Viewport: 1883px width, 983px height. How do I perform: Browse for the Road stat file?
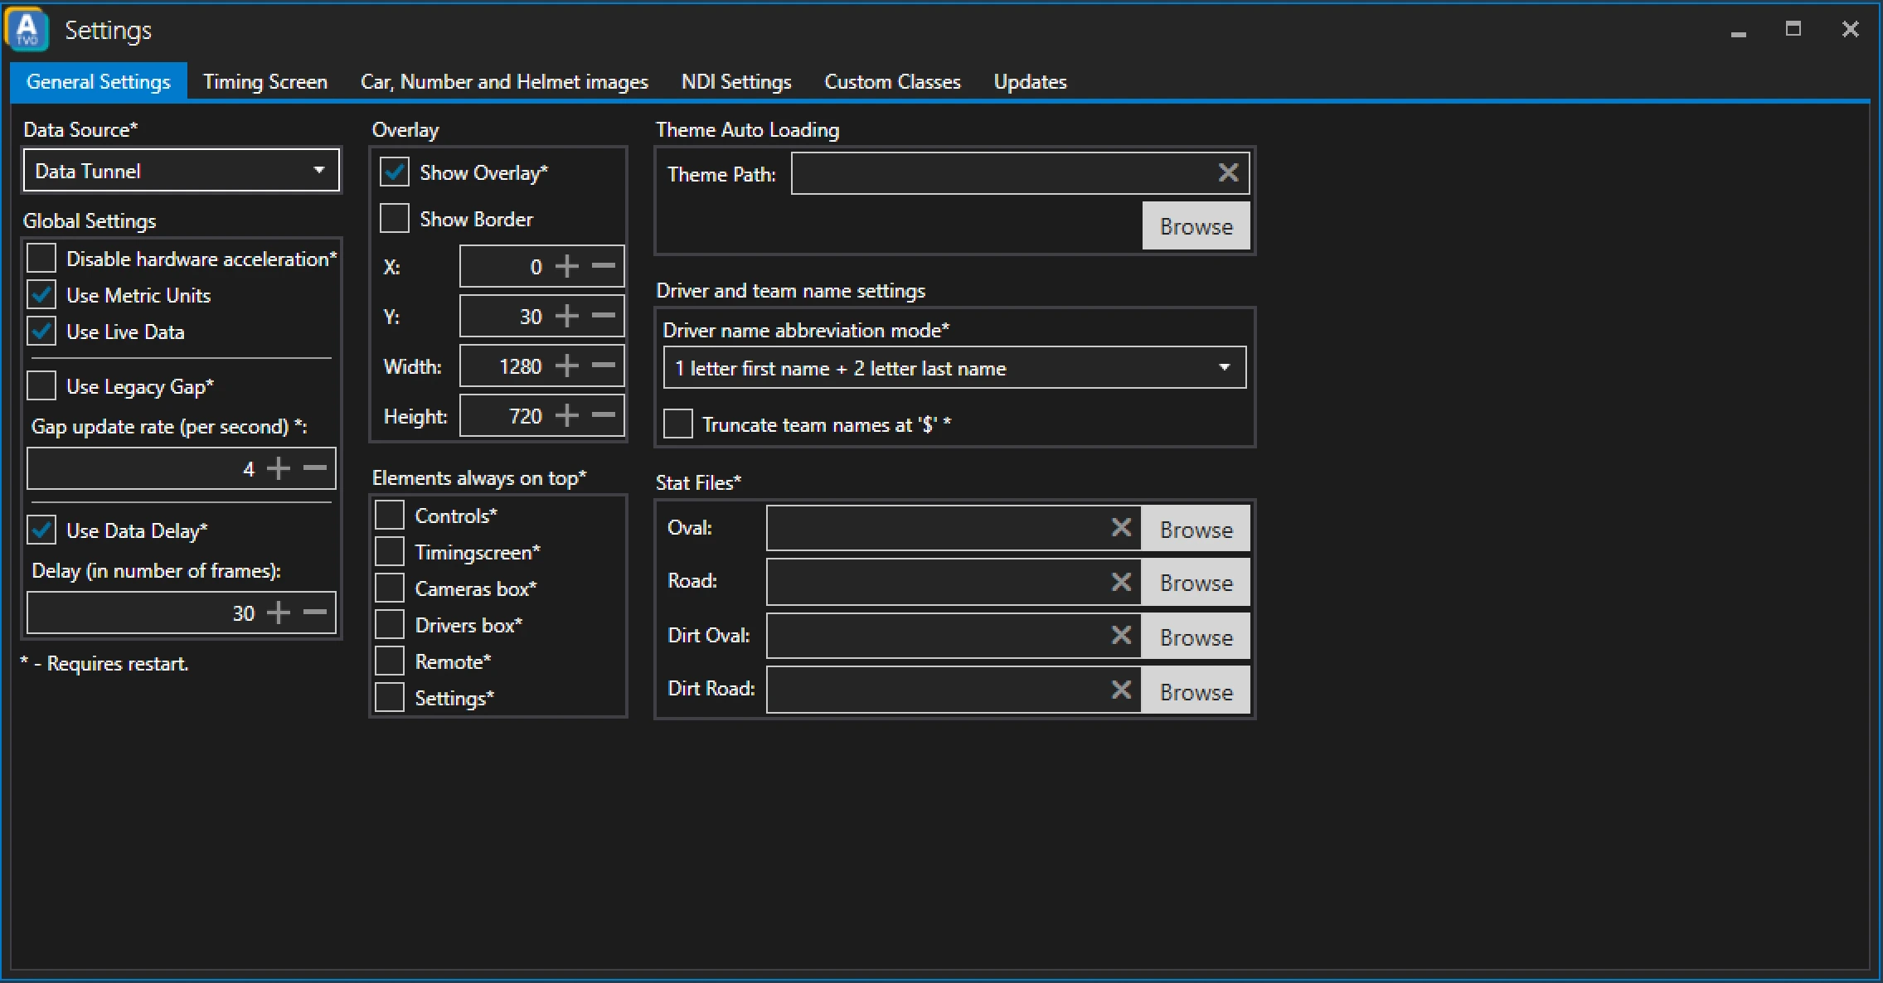(1196, 583)
